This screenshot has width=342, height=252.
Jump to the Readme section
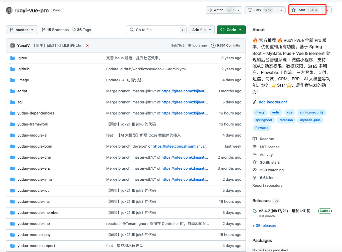(266, 139)
